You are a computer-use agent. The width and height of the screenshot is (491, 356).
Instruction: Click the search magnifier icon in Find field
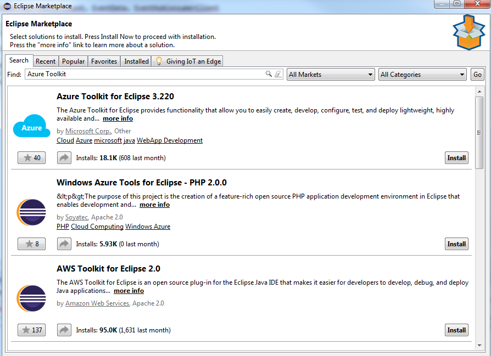tap(269, 74)
